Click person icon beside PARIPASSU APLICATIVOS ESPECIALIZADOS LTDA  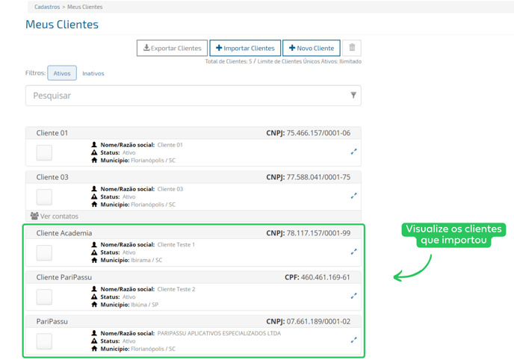(x=94, y=333)
